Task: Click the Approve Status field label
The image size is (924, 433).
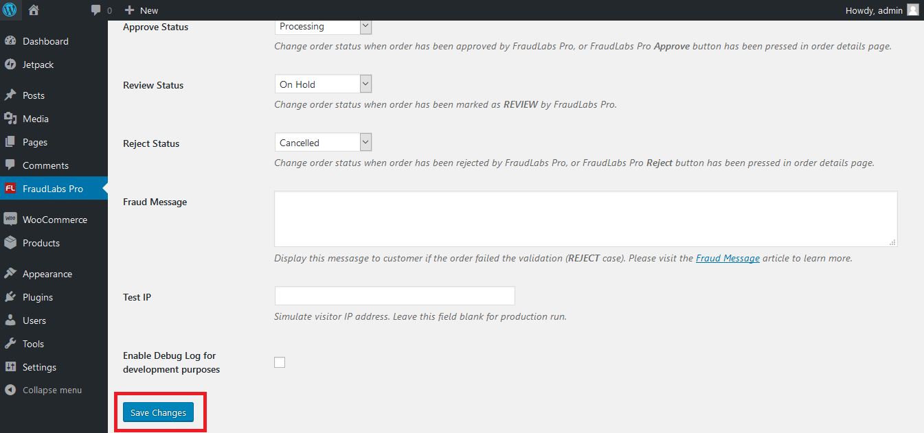Action: (x=155, y=27)
